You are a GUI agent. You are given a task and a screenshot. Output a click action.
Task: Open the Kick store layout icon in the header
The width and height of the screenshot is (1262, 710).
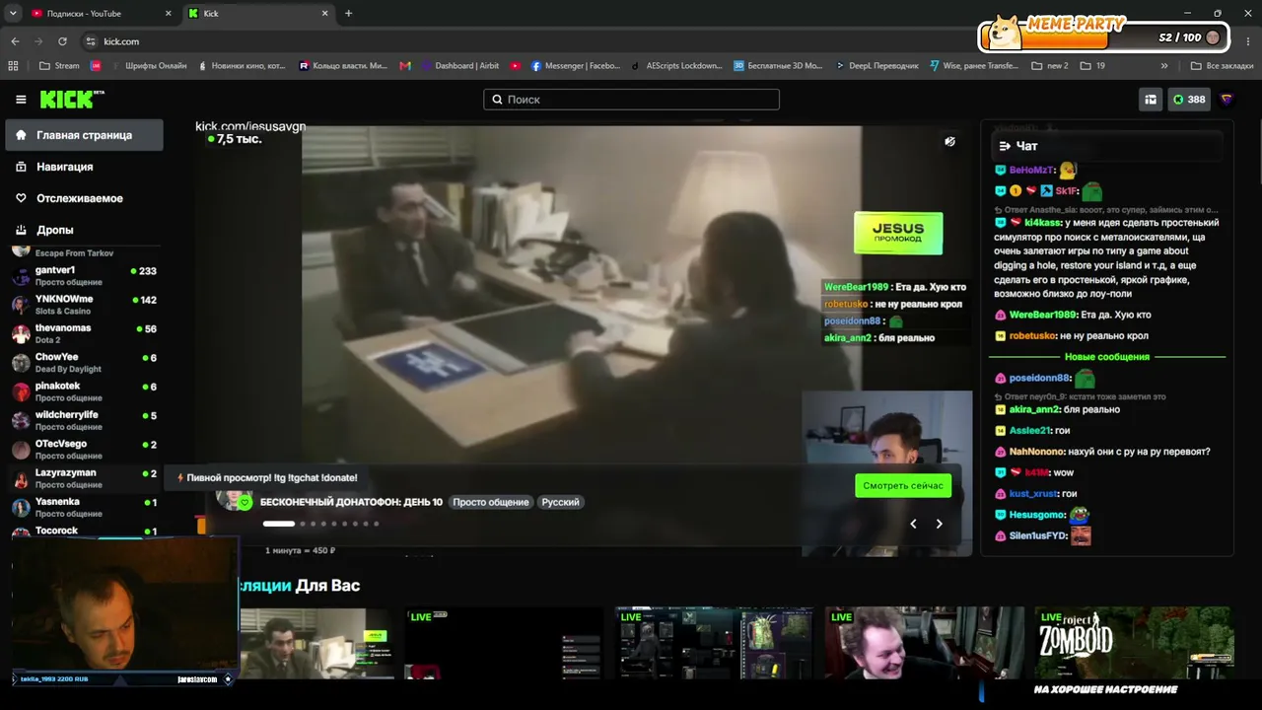point(1150,100)
